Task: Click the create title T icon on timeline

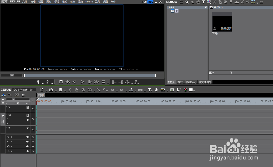Action: (x=150, y=90)
